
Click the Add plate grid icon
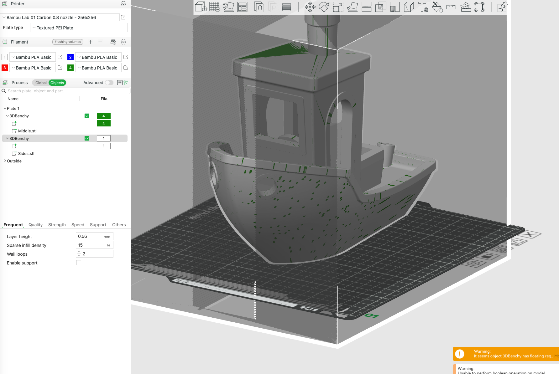[215, 7]
